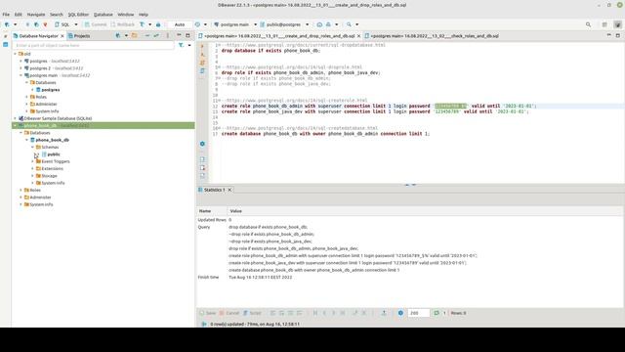Click the New Connection toolbar icon
The height and width of the screenshot is (352, 625).
coord(7,24)
